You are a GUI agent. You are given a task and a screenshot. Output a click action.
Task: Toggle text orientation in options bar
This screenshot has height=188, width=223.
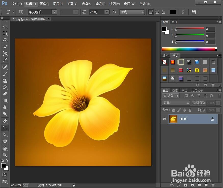click(x=21, y=12)
